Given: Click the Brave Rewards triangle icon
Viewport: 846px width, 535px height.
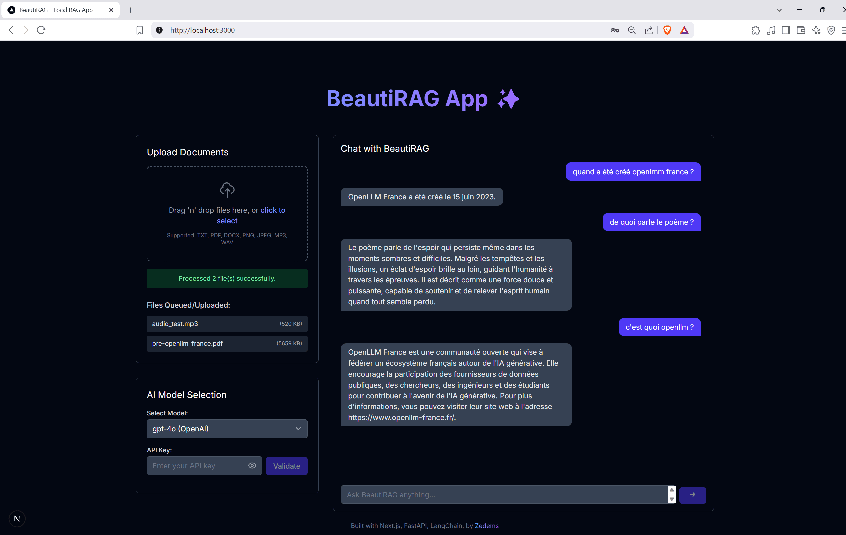Looking at the screenshot, I should point(684,30).
